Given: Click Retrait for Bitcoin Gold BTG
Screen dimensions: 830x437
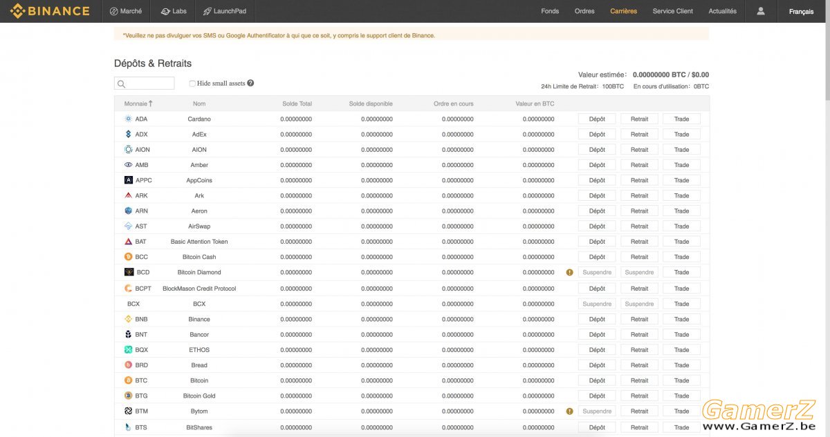Looking at the screenshot, I should 639,396.
